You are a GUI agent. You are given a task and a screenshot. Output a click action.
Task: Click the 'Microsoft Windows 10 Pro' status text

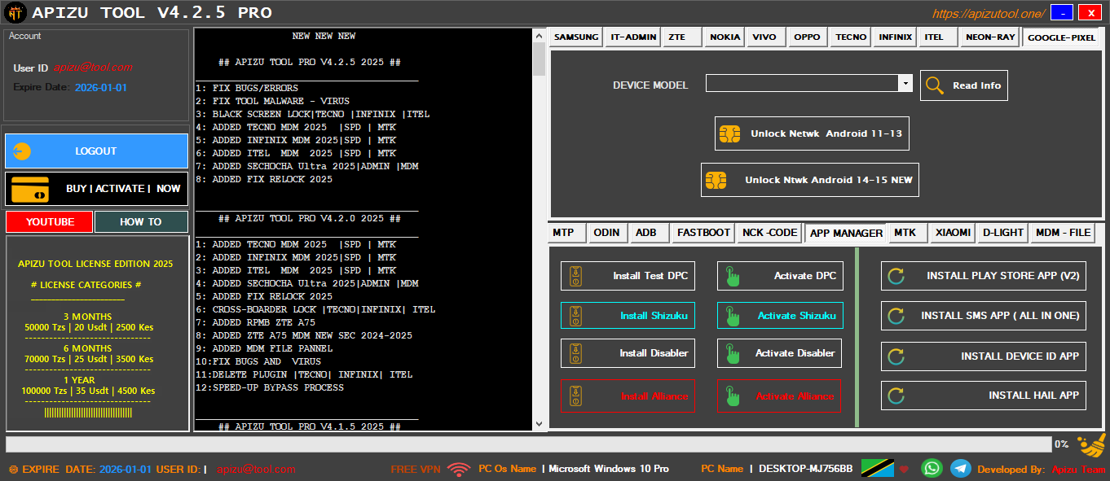[609, 469]
